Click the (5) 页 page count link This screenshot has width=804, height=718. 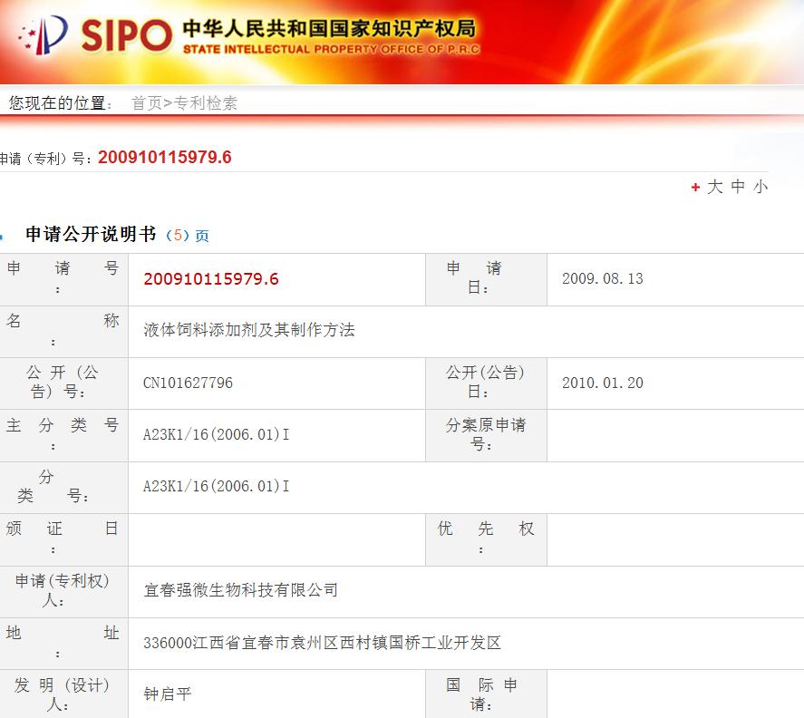tap(188, 236)
